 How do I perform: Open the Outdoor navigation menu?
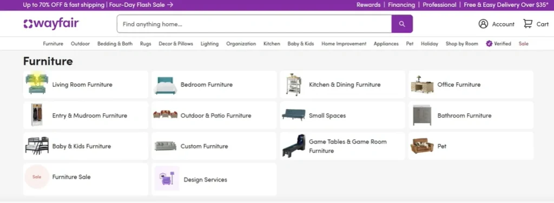[80, 44]
